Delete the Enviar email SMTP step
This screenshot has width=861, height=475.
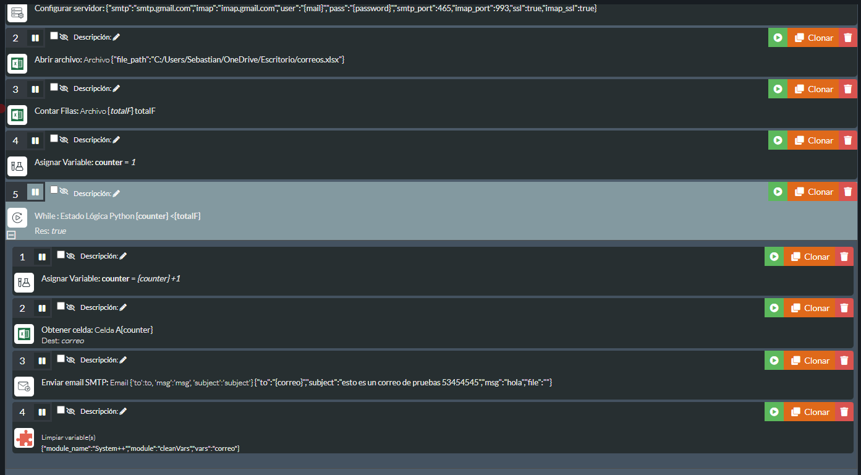click(x=844, y=361)
